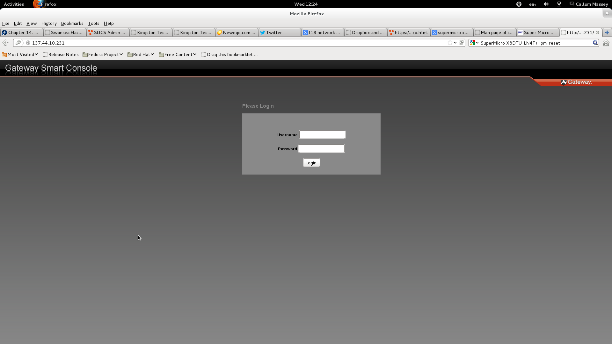Open the Activities overview
The width and height of the screenshot is (612, 344).
click(x=14, y=4)
